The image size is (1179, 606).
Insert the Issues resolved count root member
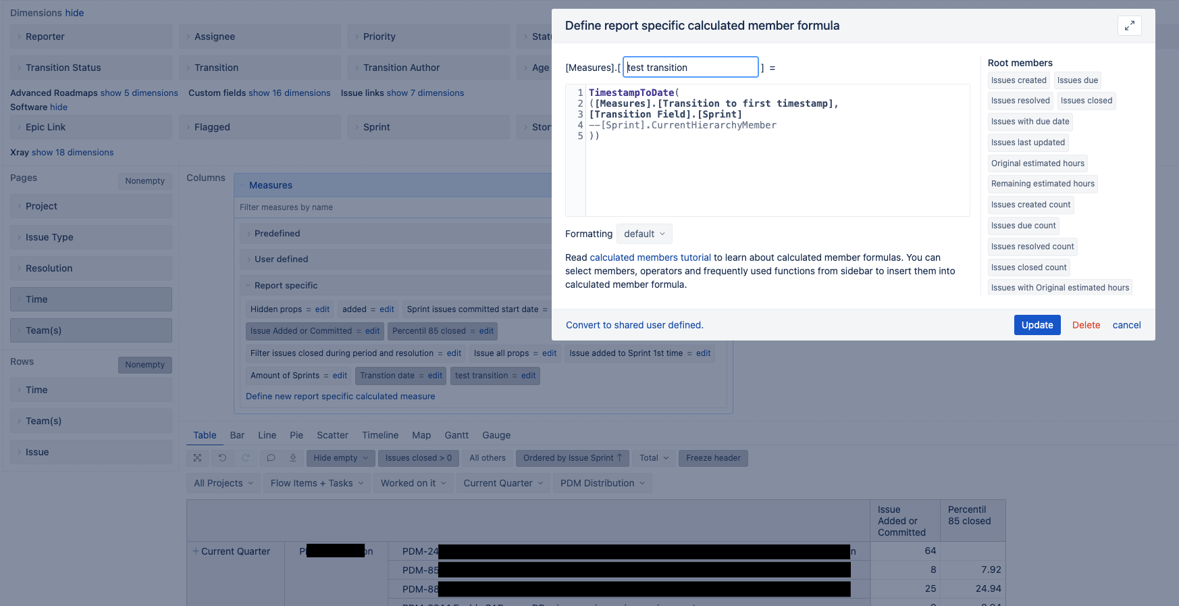[1032, 247]
